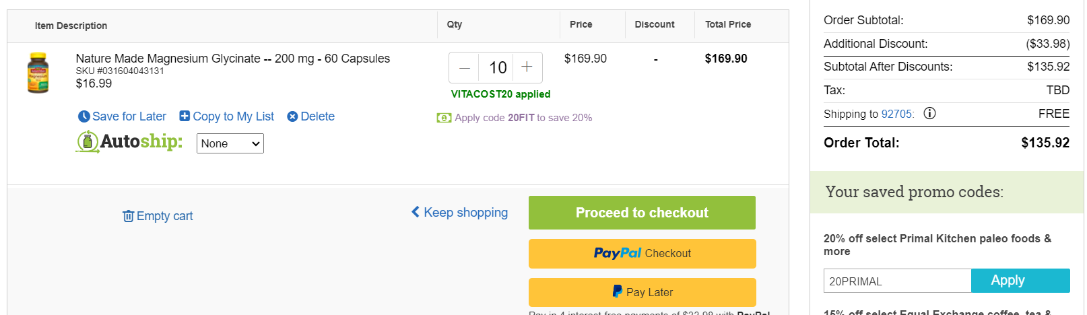This screenshot has height=315, width=1087.
Task: Click the Empty cart trash icon
Action: [128, 216]
